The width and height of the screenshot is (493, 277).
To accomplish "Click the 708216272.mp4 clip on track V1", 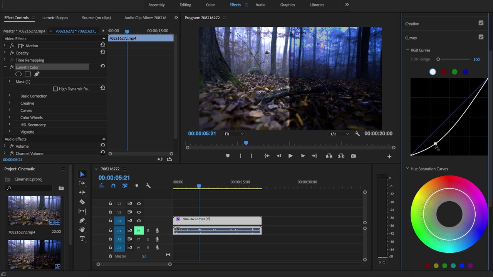I will 217,220.
